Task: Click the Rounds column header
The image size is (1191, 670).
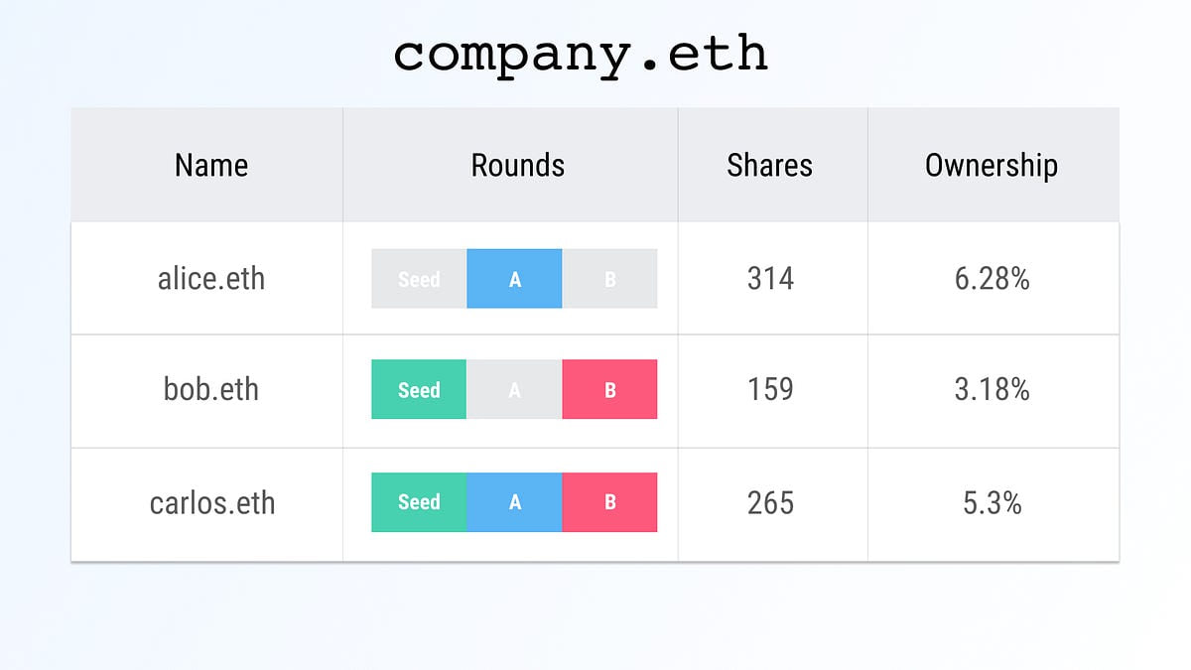Action: click(x=518, y=165)
